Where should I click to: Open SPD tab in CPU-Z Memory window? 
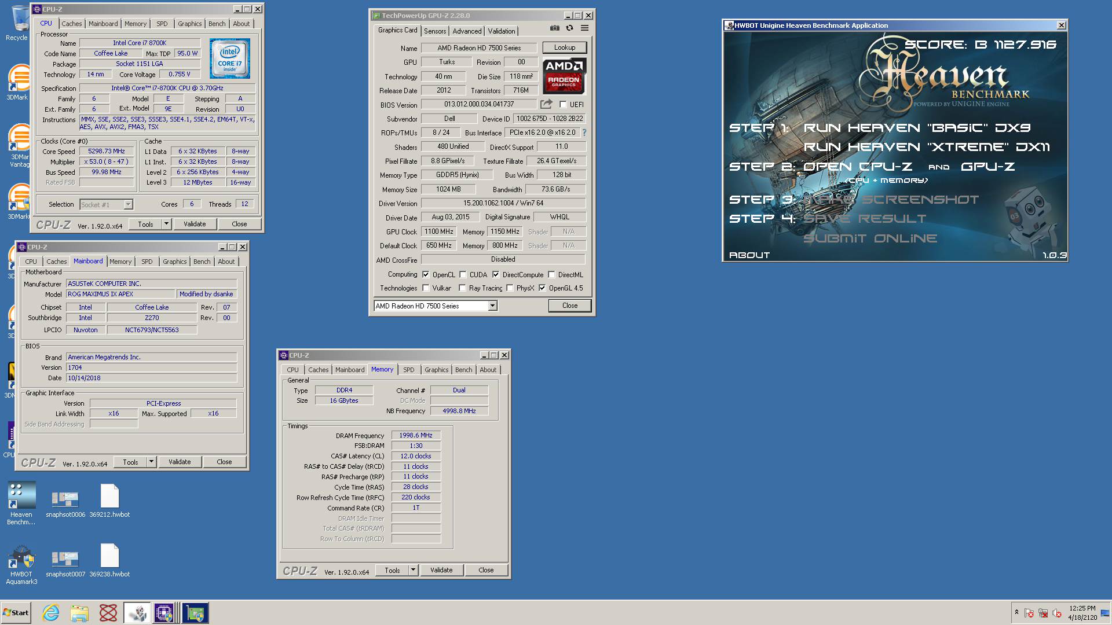click(409, 370)
